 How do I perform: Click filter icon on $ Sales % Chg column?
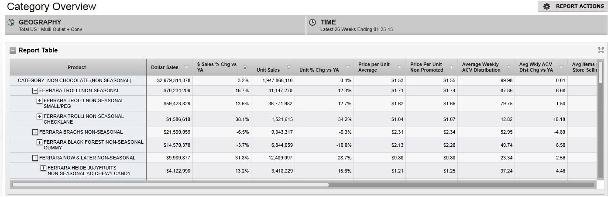point(245,68)
